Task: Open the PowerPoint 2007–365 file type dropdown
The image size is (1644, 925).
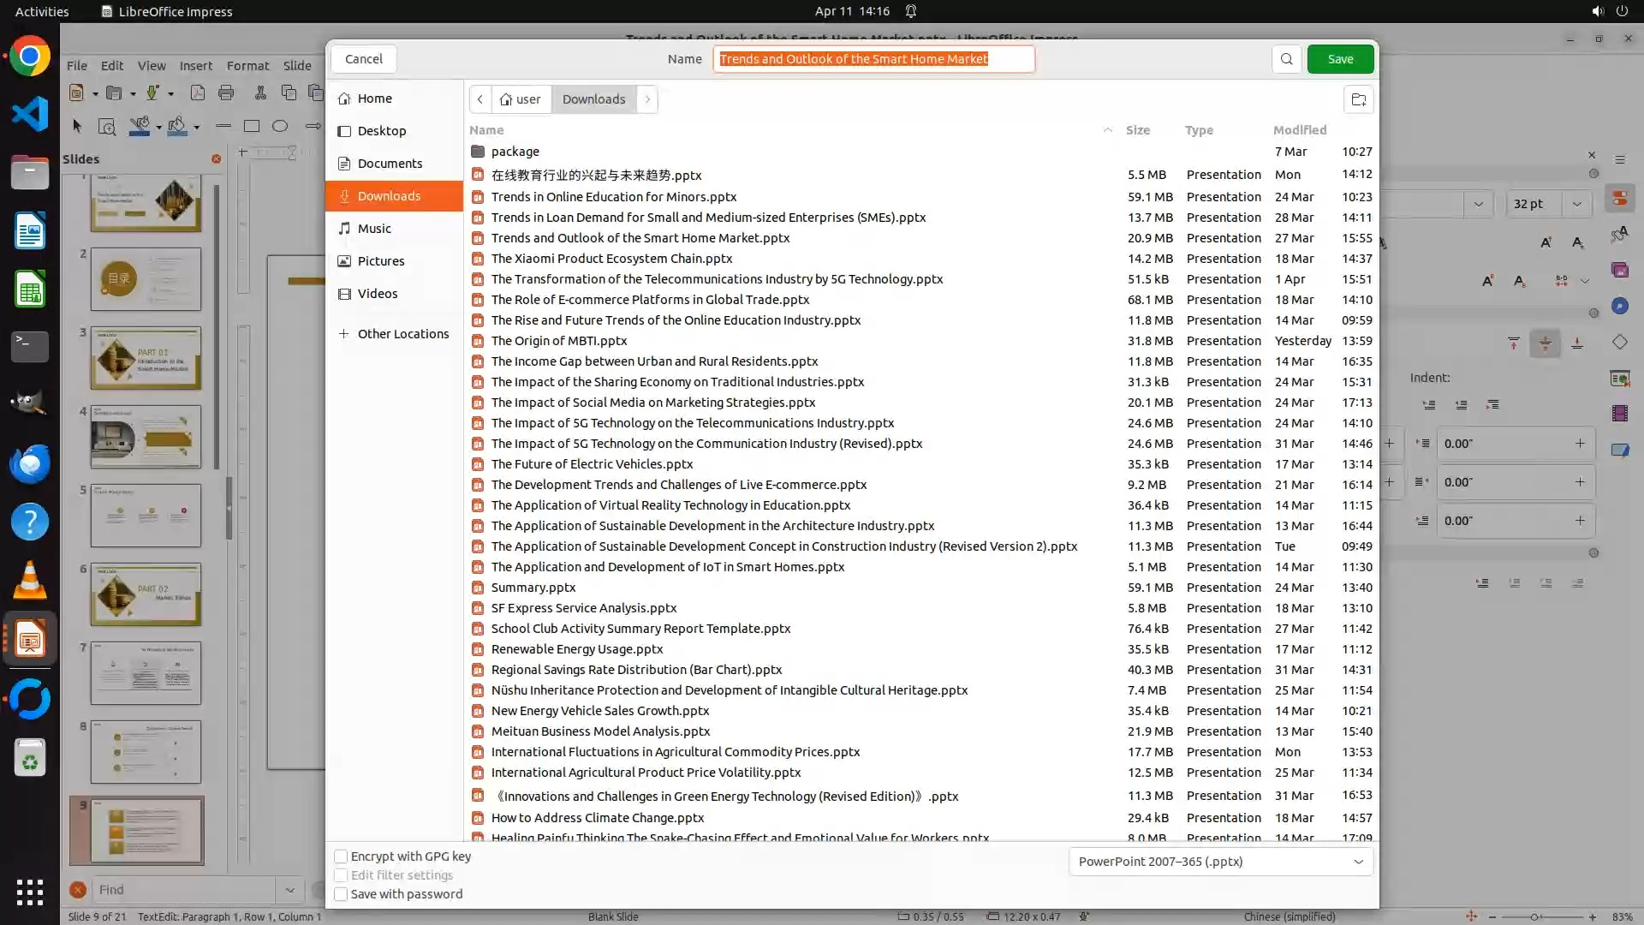Action: coord(1220,862)
